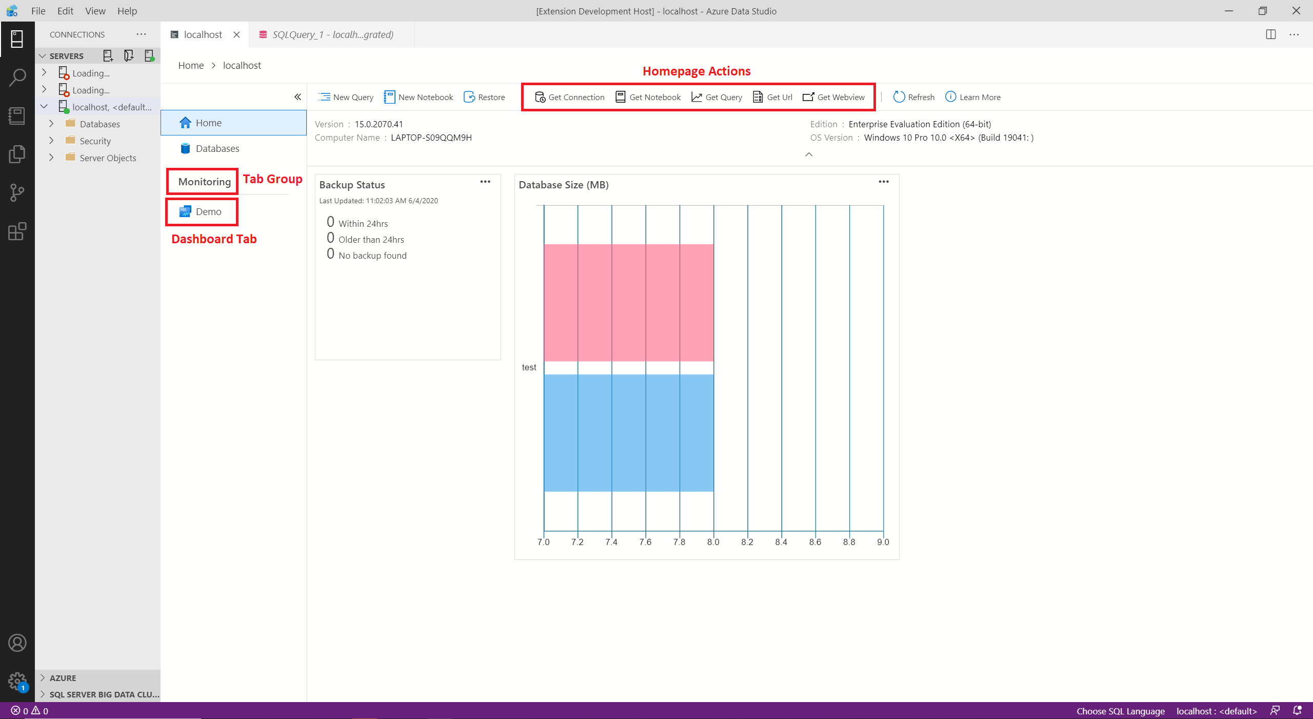
Task: Click the feedback icon in status bar
Action: (x=1275, y=711)
